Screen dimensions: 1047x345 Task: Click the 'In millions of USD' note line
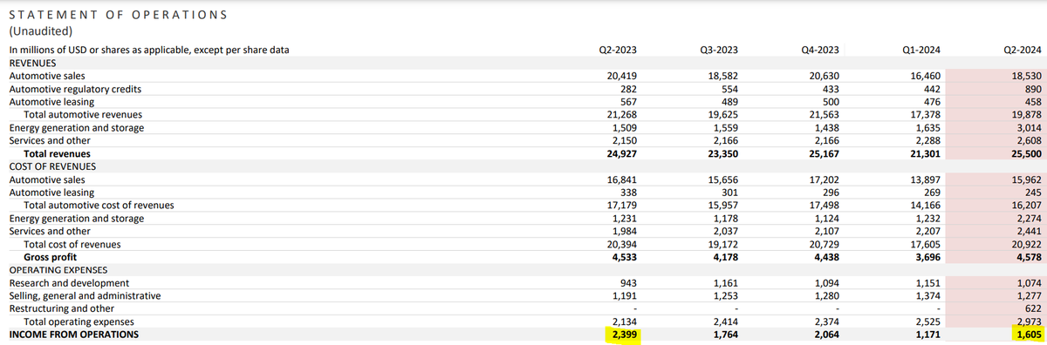tap(149, 51)
